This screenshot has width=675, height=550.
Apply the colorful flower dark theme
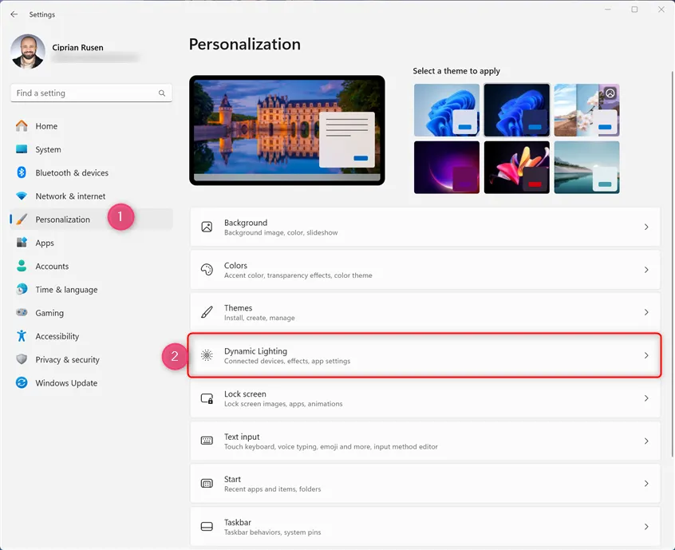[x=516, y=167]
